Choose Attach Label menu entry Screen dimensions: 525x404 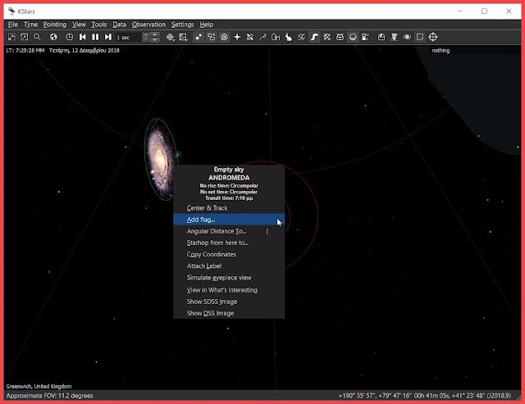point(229,266)
